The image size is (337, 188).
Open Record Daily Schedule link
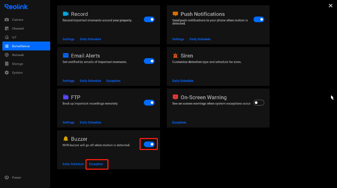(x=90, y=39)
